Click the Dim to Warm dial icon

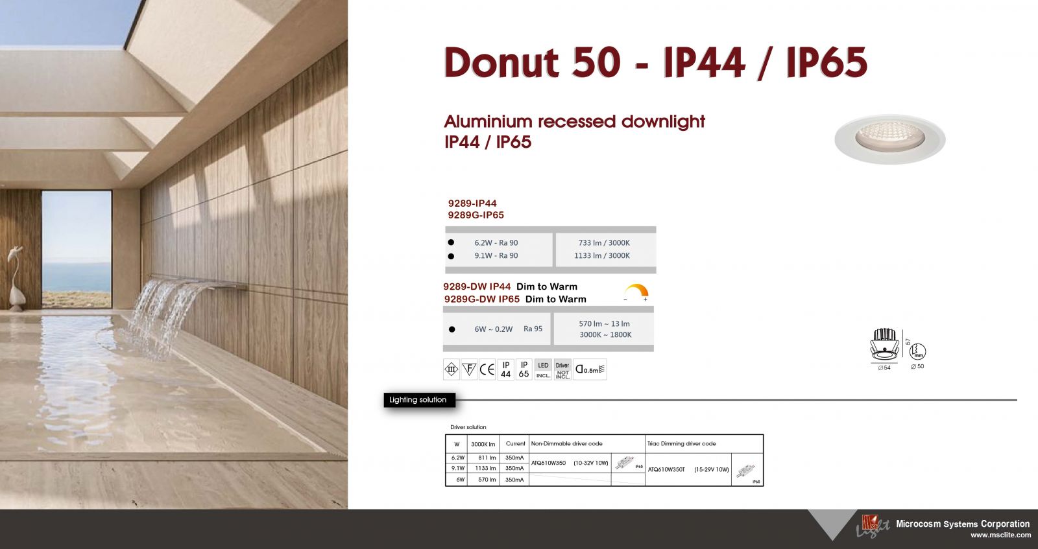point(636,293)
